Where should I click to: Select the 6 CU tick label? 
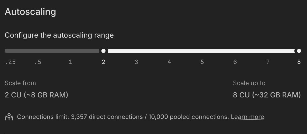pyautogui.click(x=235, y=62)
